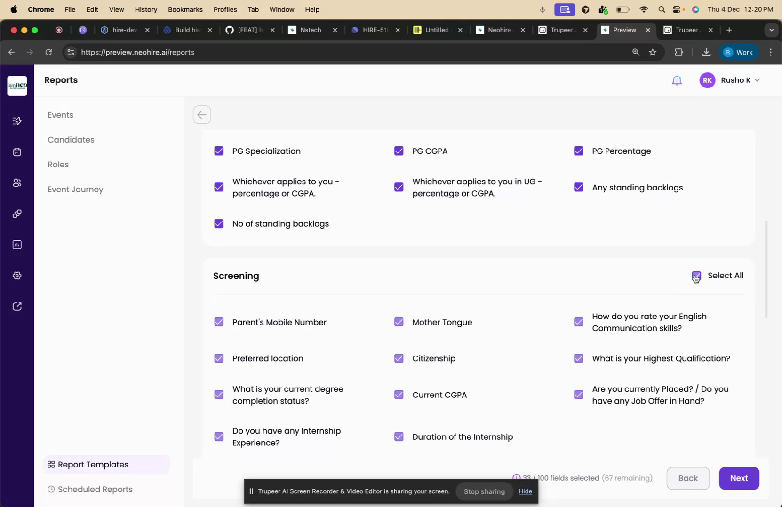Switch to the Preview tab
Screen dimensions: 782x507
click(x=625, y=30)
